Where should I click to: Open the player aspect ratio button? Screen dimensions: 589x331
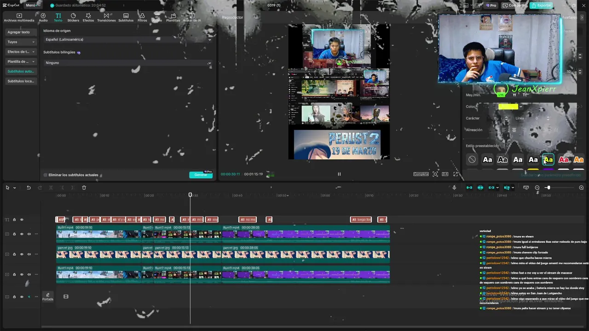tap(445, 174)
